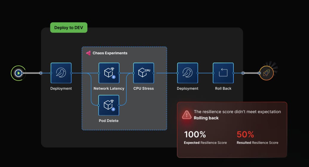Select the CPU Stress experiment node

click(144, 73)
